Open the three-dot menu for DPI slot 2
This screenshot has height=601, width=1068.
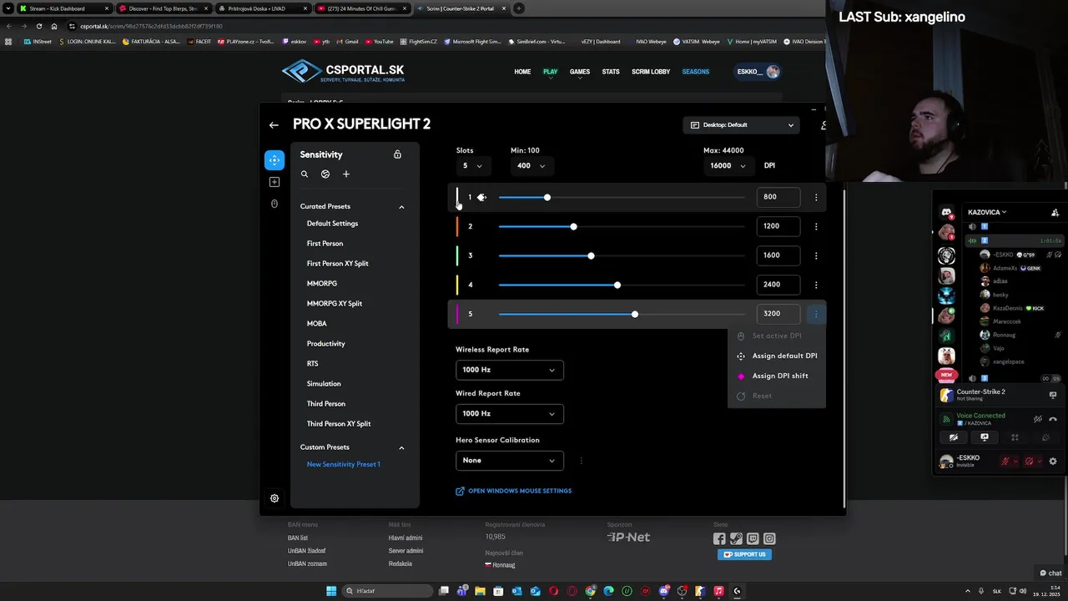point(816,226)
